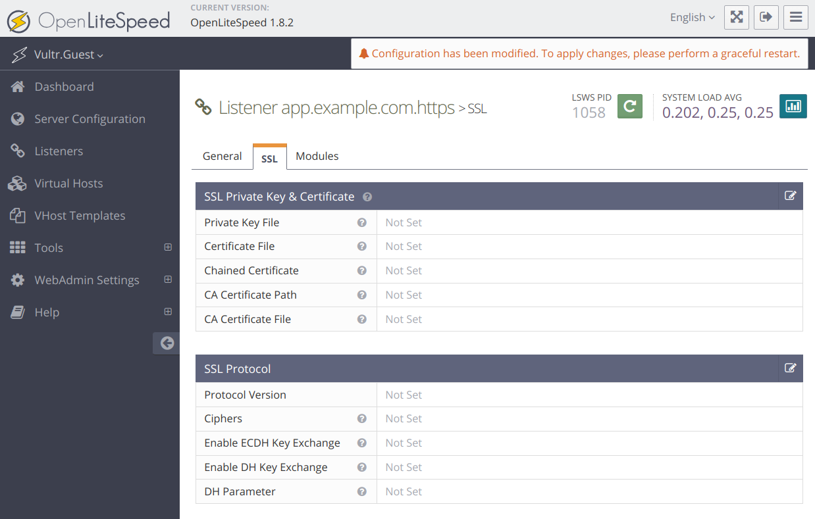The height and width of the screenshot is (519, 815).
Task: Show help for Chained Certificate
Action: coord(361,270)
